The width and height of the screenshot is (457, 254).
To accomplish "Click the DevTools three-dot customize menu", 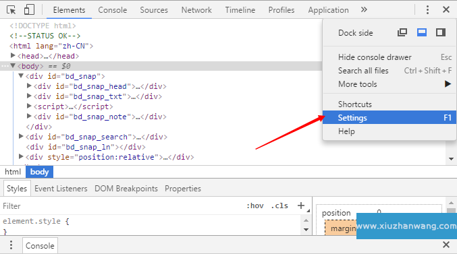I will [427, 9].
